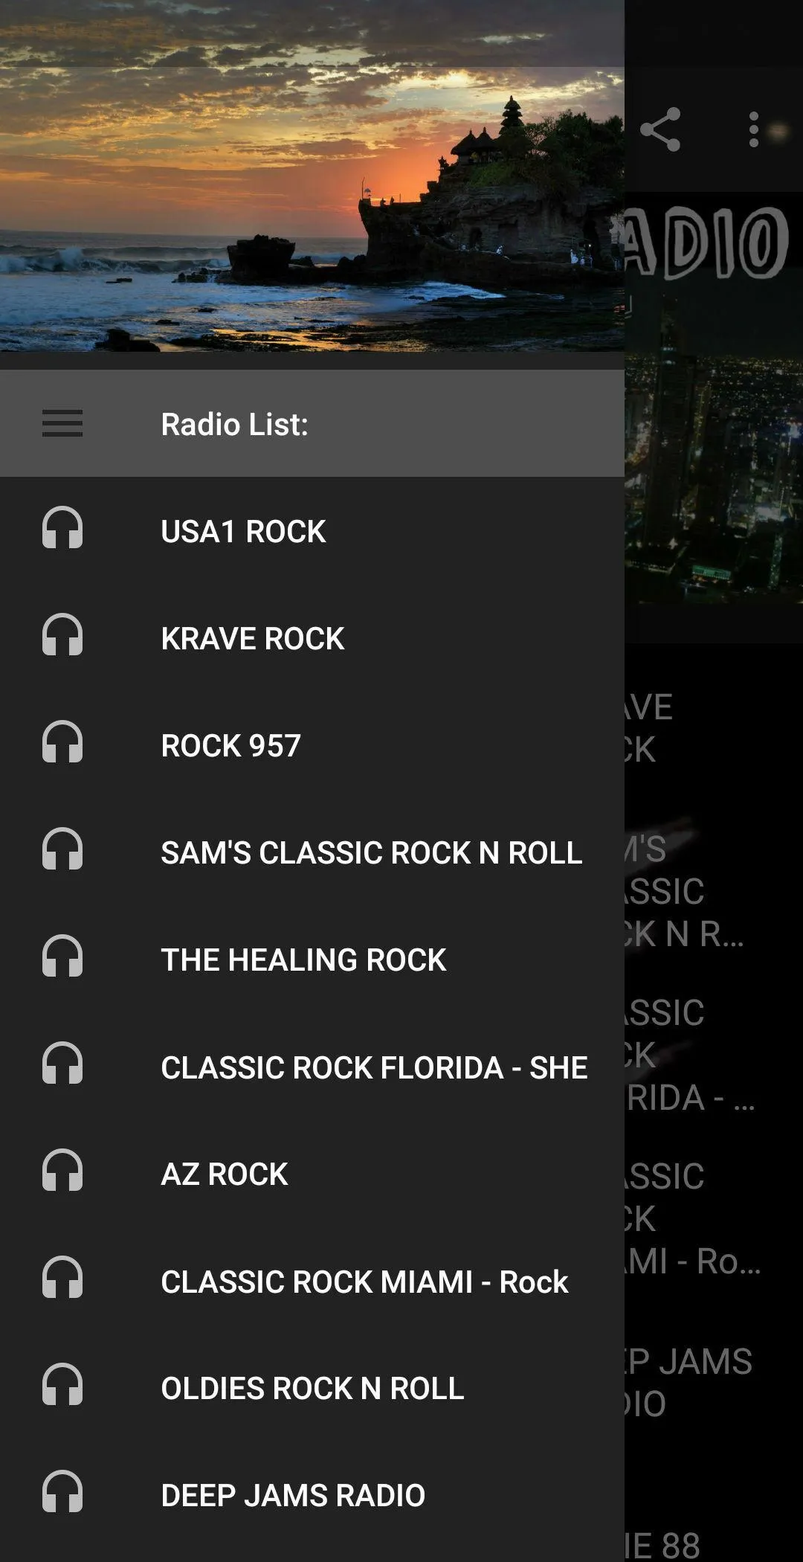Click headphone icon next to AZ ROCK
803x1562 pixels.
62,1170
